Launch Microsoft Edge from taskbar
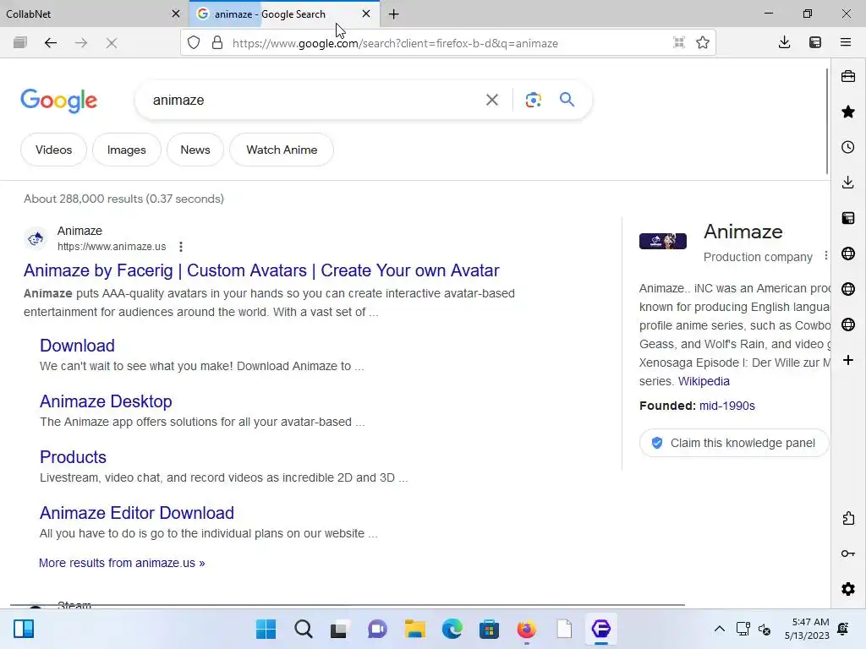 coord(452,629)
